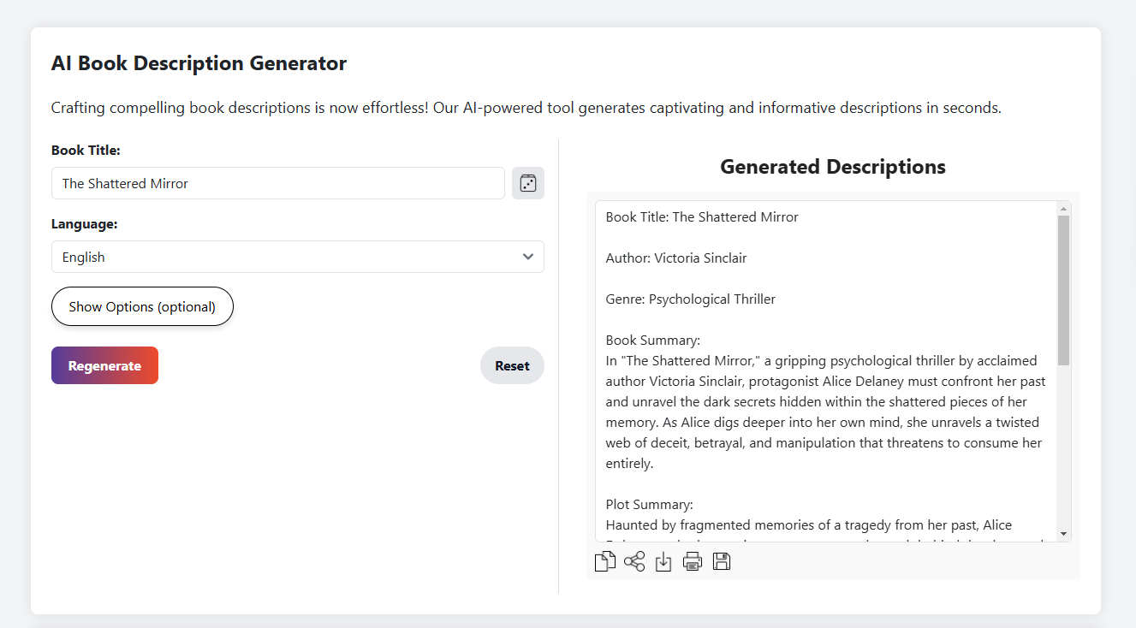Image resolution: width=1136 pixels, height=628 pixels.
Task: Click the Generated Descriptions heading
Action: pyautogui.click(x=833, y=167)
